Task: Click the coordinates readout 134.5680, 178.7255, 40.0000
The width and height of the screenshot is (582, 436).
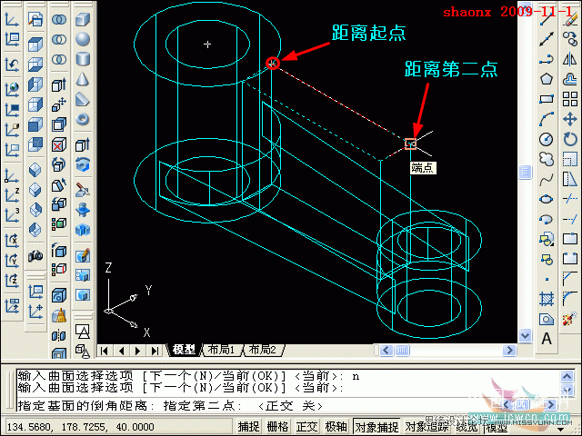Action: (80, 427)
